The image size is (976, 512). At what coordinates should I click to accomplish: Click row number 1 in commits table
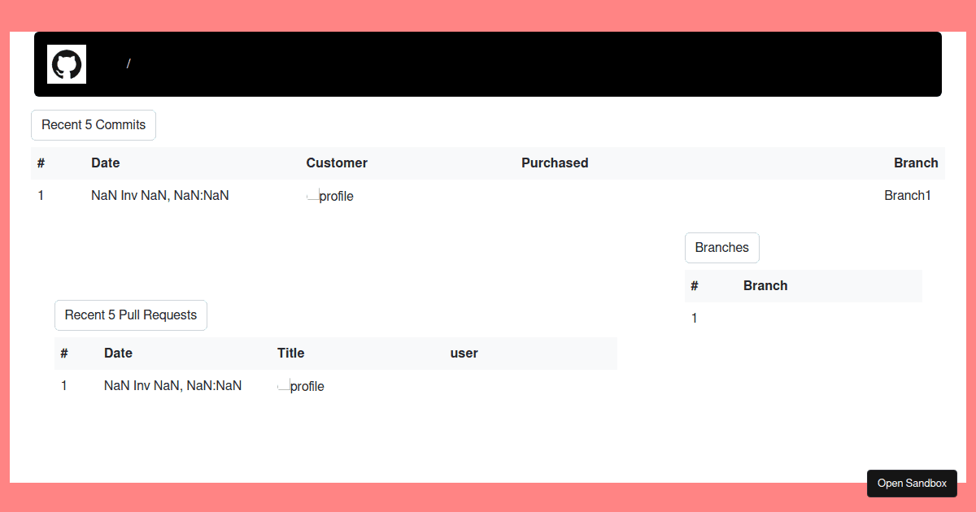(x=41, y=195)
